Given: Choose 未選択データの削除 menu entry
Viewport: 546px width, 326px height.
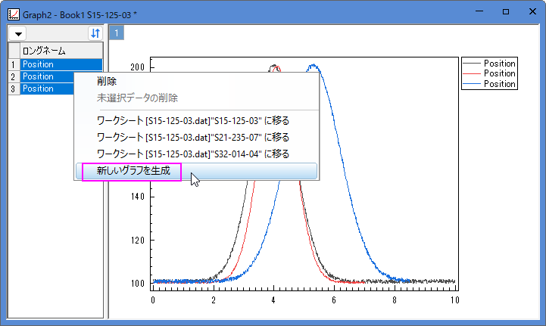Looking at the screenshot, I should 197,98.
